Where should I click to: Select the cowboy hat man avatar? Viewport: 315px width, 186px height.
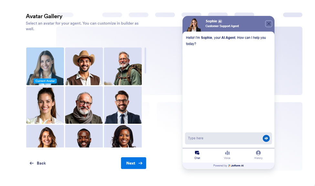coord(84,66)
